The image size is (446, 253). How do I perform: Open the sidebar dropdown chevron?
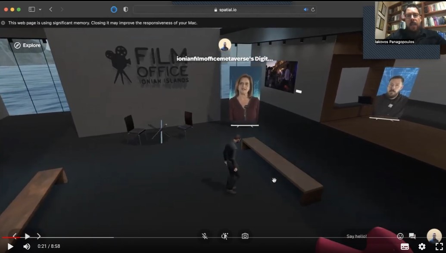coord(40,9)
